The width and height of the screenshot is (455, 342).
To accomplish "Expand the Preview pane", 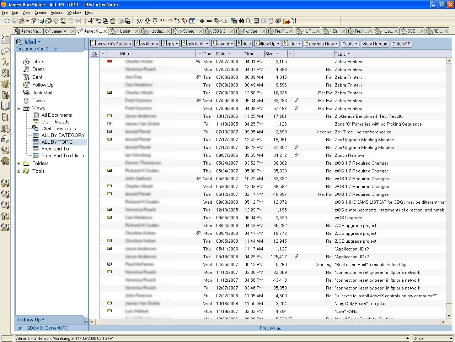I will (x=270, y=328).
